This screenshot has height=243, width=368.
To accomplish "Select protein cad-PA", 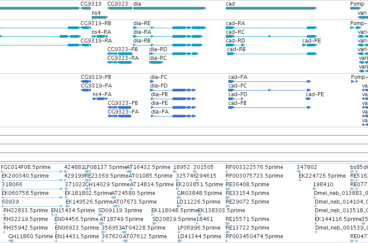I will click(270, 81).
